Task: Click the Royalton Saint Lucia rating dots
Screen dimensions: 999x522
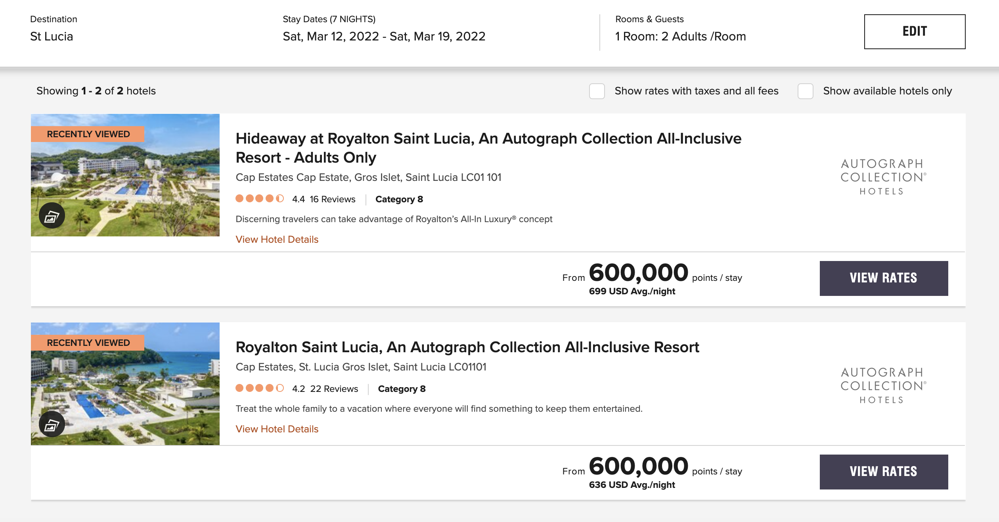Action: point(260,388)
